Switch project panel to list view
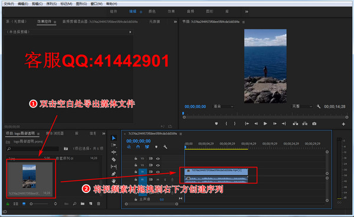Image resolution: width=354 pixels, height=217 pixels. [x=15, y=203]
